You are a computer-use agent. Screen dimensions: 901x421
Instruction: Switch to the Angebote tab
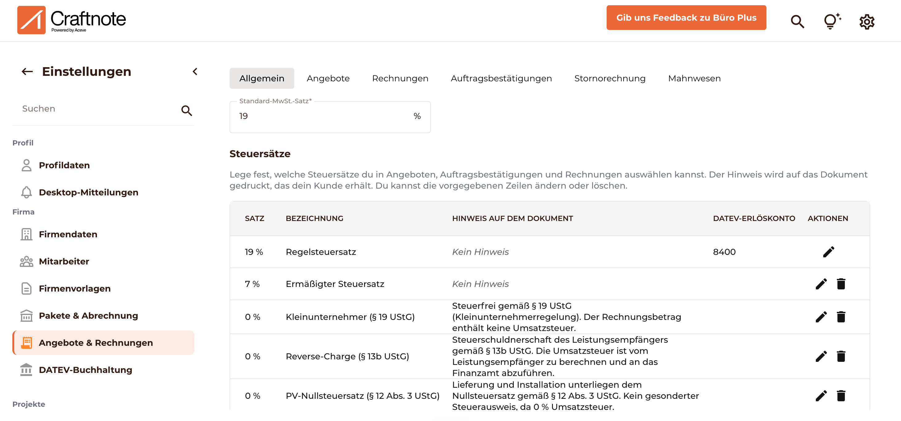[x=328, y=78]
